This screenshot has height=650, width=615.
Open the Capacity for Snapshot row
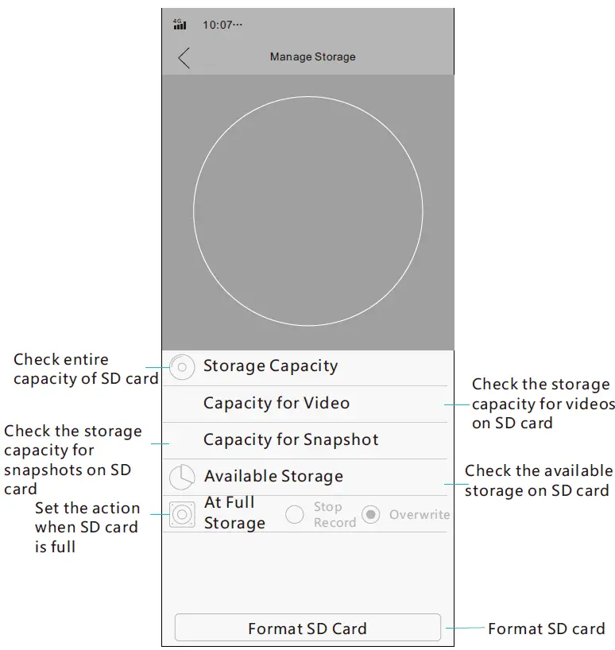291,439
